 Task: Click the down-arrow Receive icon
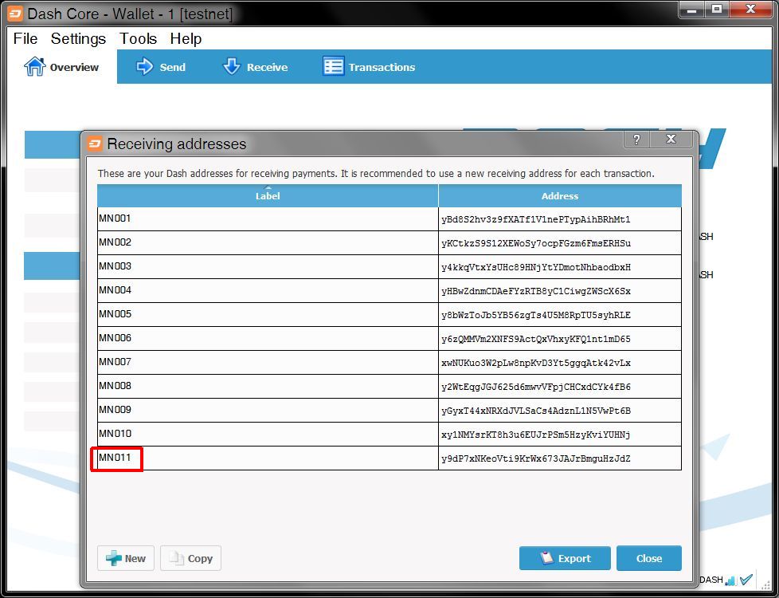pos(232,66)
